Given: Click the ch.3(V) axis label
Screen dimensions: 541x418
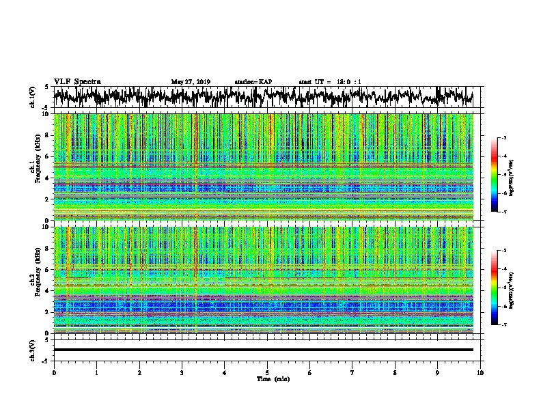Looking at the screenshot, I should tap(33, 351).
